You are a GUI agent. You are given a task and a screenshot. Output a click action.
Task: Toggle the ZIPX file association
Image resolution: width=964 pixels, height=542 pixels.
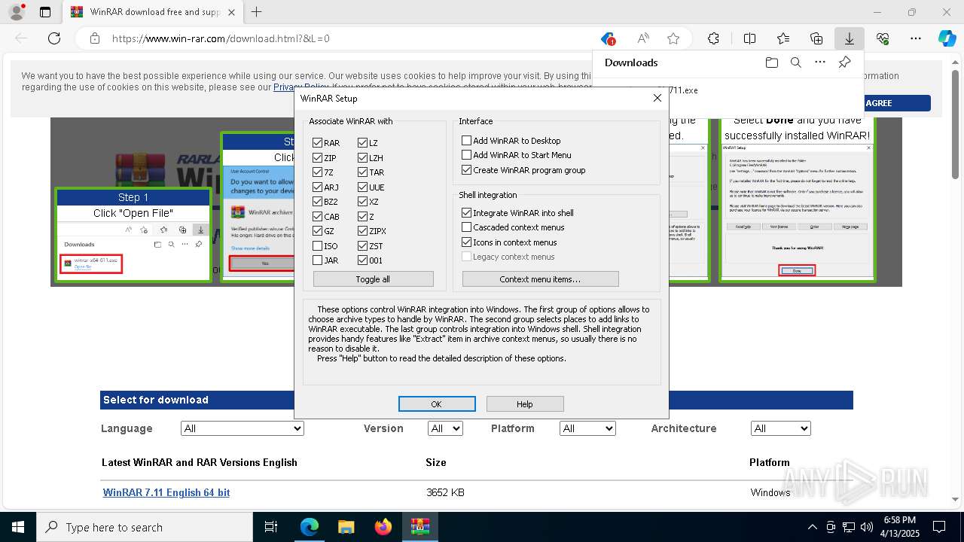(x=363, y=231)
